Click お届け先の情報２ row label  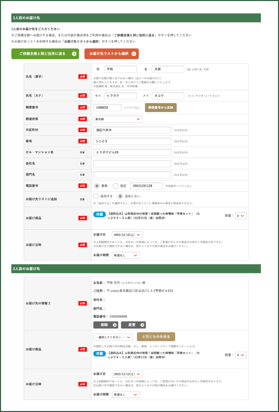tap(38, 303)
